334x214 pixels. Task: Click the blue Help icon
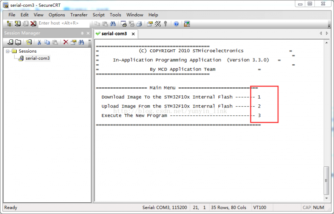[x=176, y=24]
